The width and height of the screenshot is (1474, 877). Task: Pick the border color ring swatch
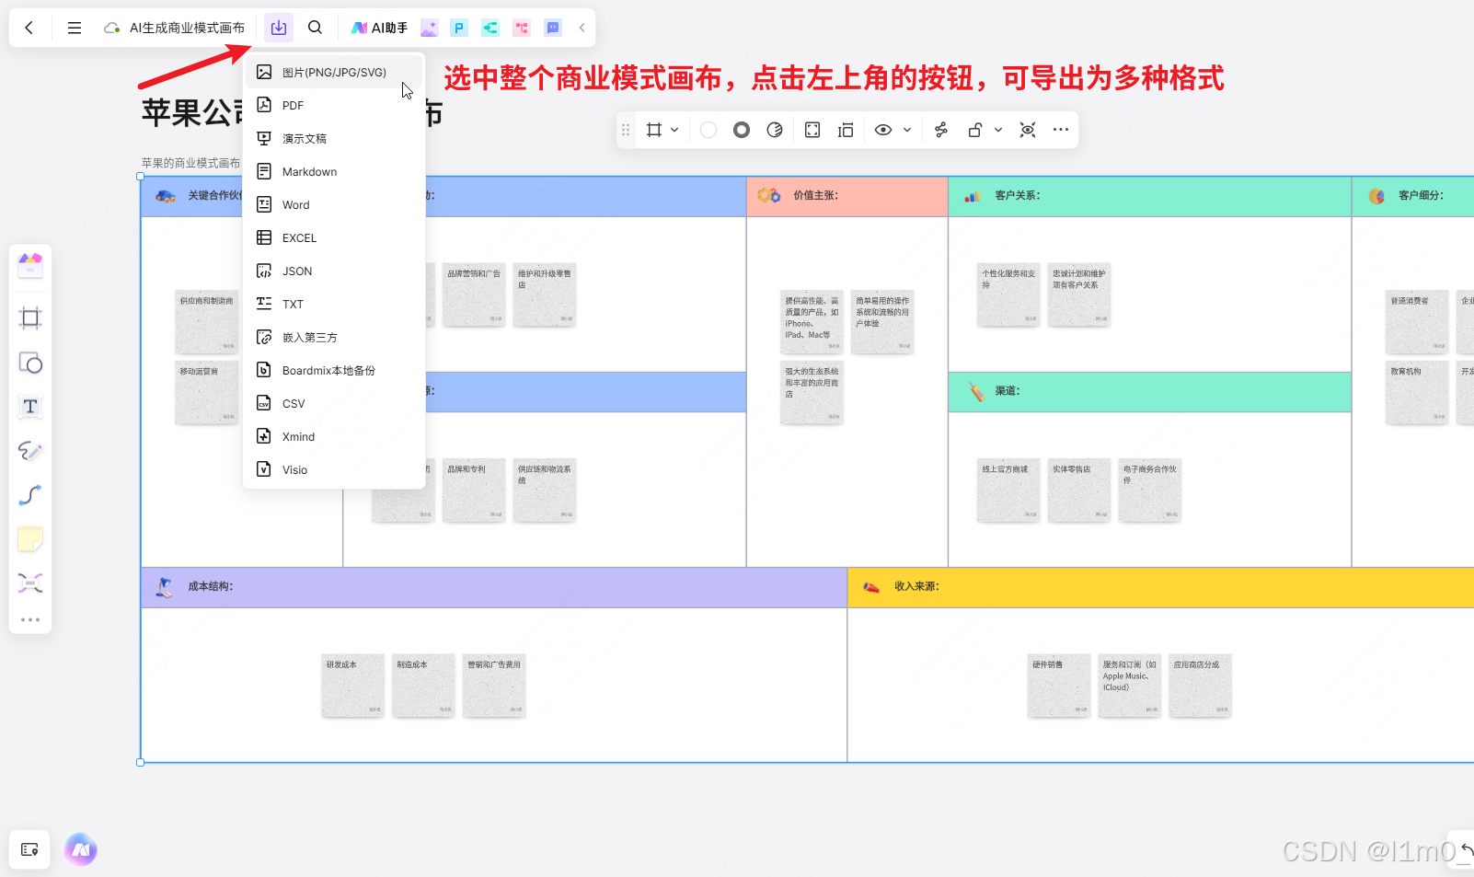click(x=742, y=130)
